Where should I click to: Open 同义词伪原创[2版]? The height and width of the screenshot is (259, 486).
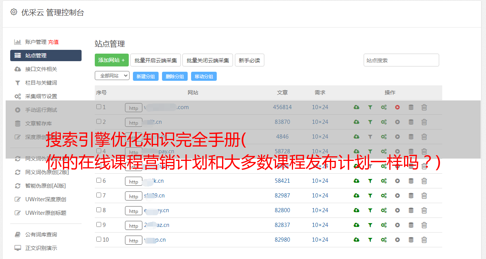coord(47,172)
